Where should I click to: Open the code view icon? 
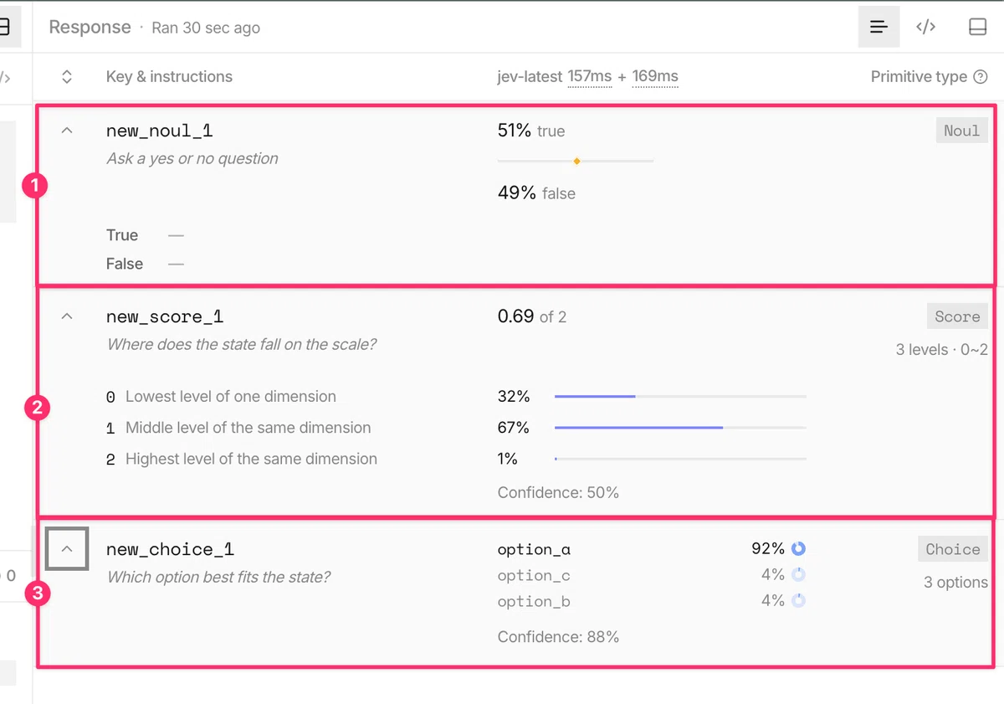point(925,27)
